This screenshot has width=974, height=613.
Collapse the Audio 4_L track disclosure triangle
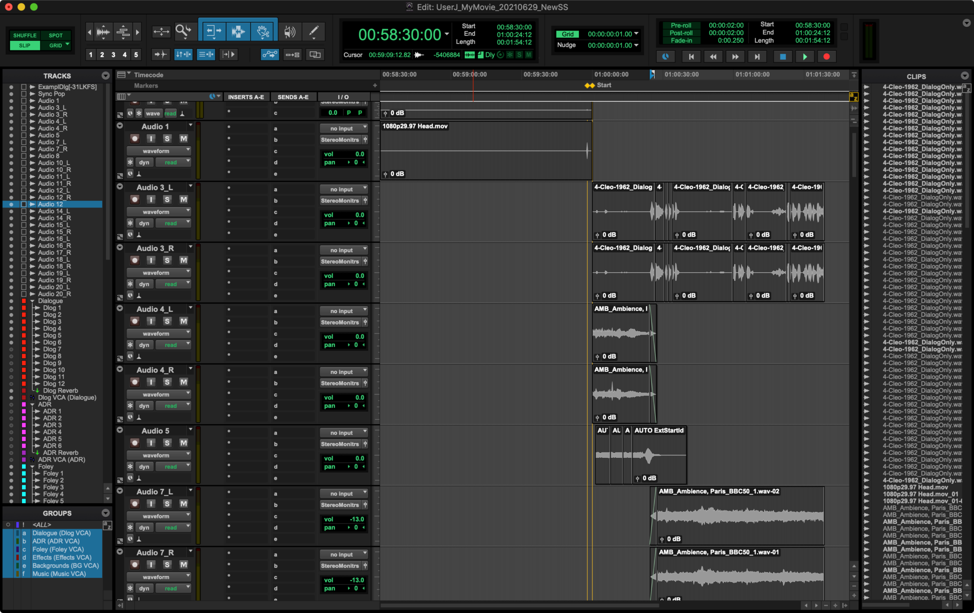pos(120,307)
